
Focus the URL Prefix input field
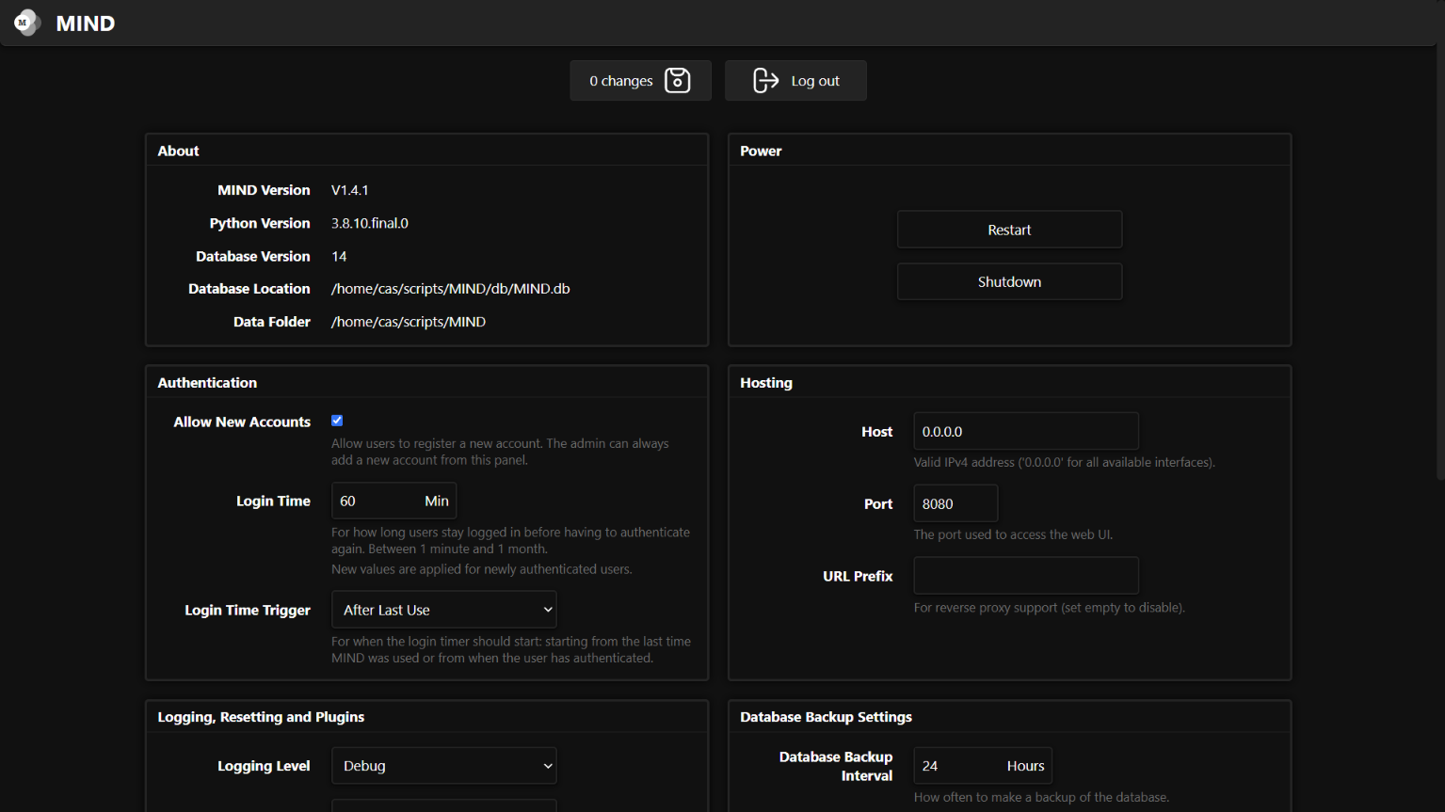tap(1026, 576)
